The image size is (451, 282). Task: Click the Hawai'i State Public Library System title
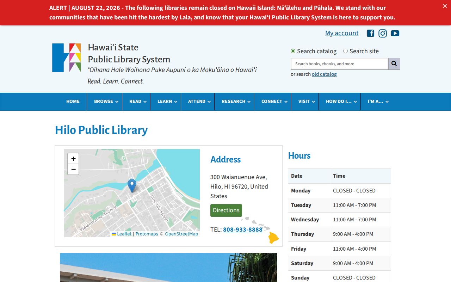(x=129, y=53)
